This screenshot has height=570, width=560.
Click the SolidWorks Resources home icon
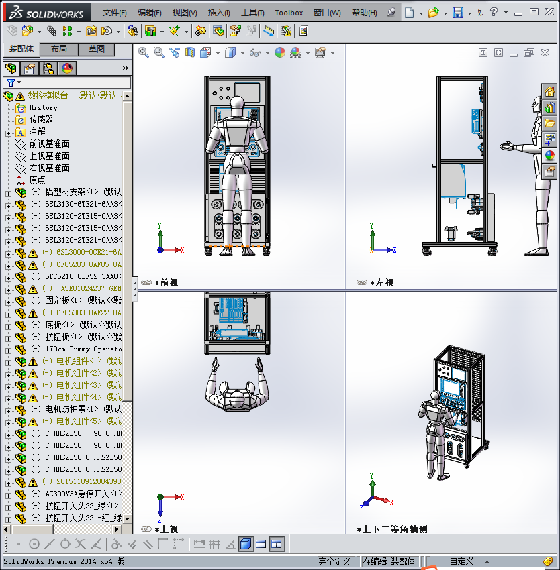[550, 91]
